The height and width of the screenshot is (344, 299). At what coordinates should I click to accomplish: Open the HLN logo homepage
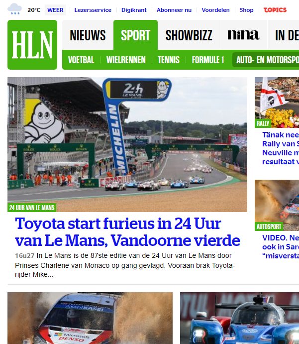pos(32,45)
